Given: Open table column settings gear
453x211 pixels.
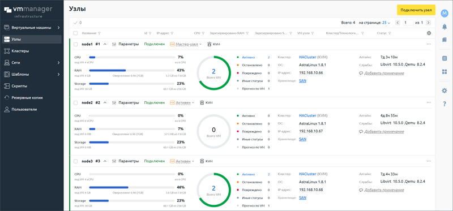Looking at the screenshot, I should 429,33.
